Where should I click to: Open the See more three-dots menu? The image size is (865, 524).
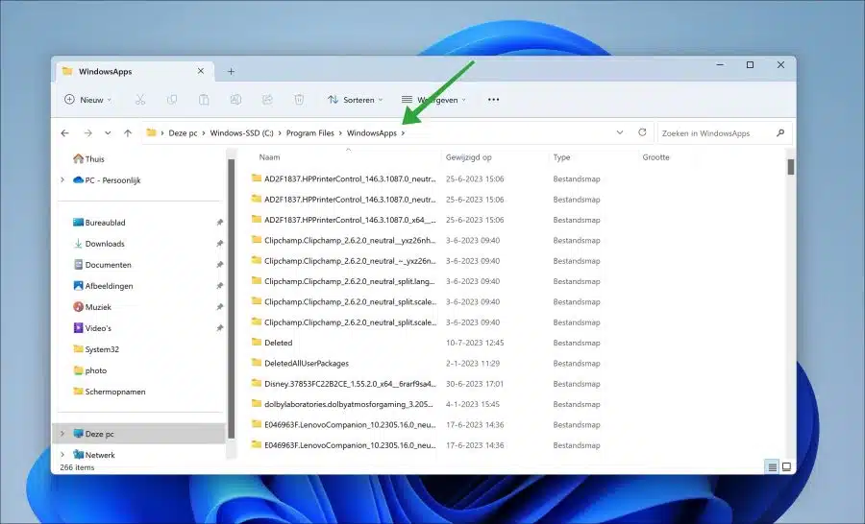click(x=494, y=100)
